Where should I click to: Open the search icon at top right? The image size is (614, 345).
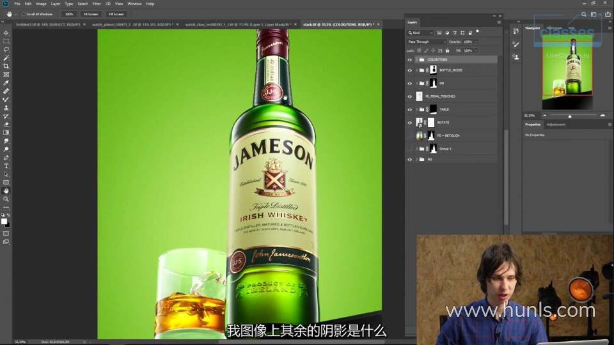point(583,14)
